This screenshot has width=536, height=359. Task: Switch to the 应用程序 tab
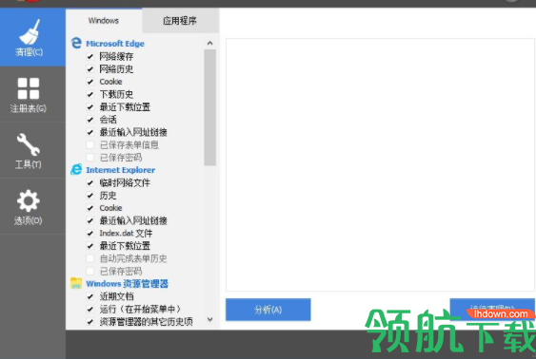[180, 21]
